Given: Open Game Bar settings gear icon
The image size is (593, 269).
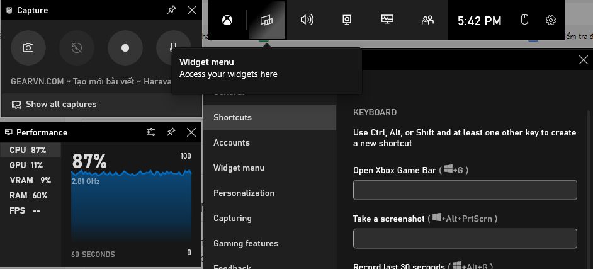Looking at the screenshot, I should tap(551, 20).
